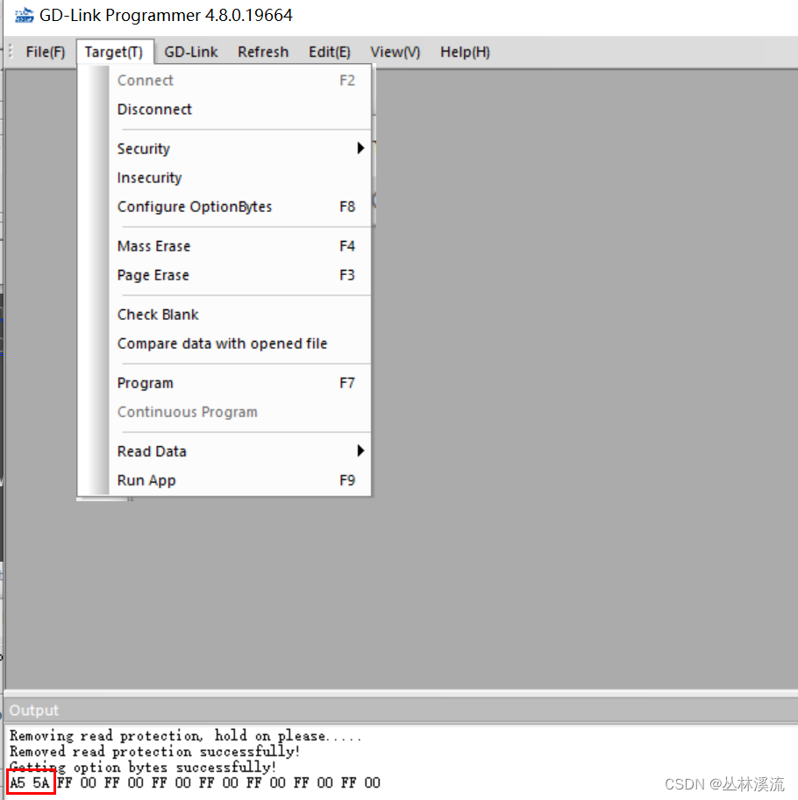
Task: Open the View(V) menu
Action: 395,52
